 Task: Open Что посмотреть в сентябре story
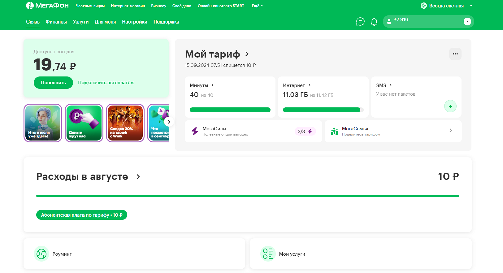158,123
